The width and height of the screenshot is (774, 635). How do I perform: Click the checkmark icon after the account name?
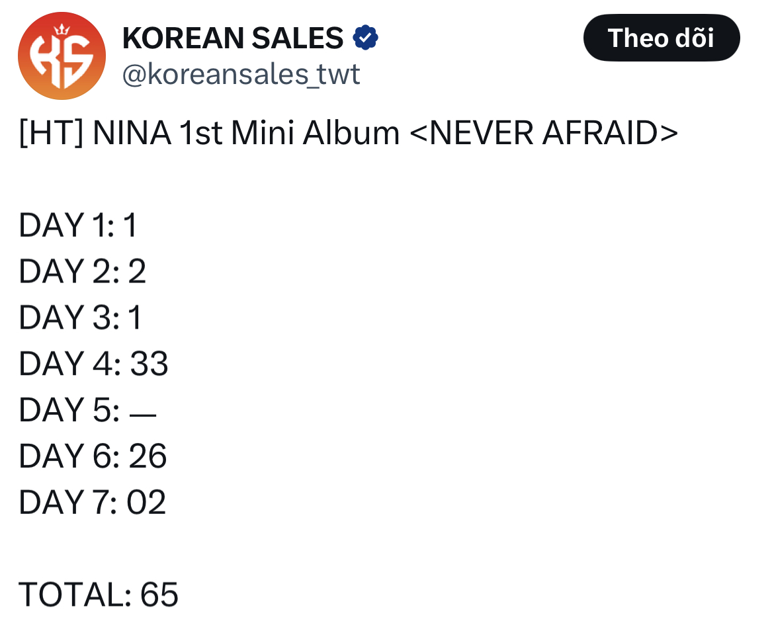(366, 38)
